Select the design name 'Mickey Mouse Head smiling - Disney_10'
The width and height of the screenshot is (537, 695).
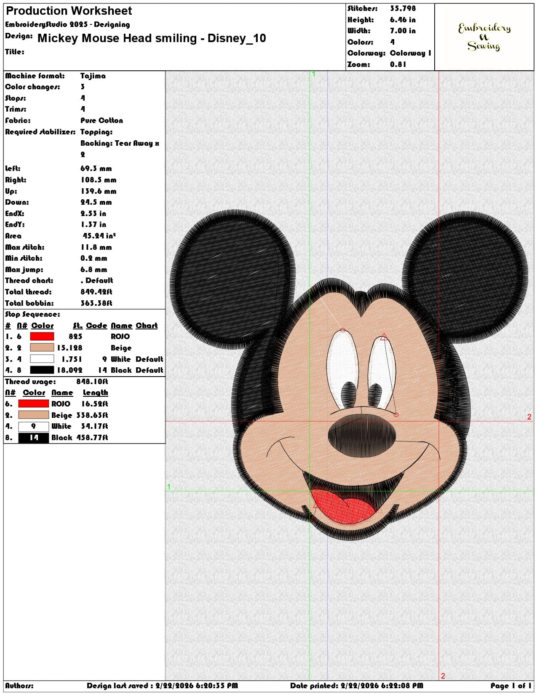[152, 38]
